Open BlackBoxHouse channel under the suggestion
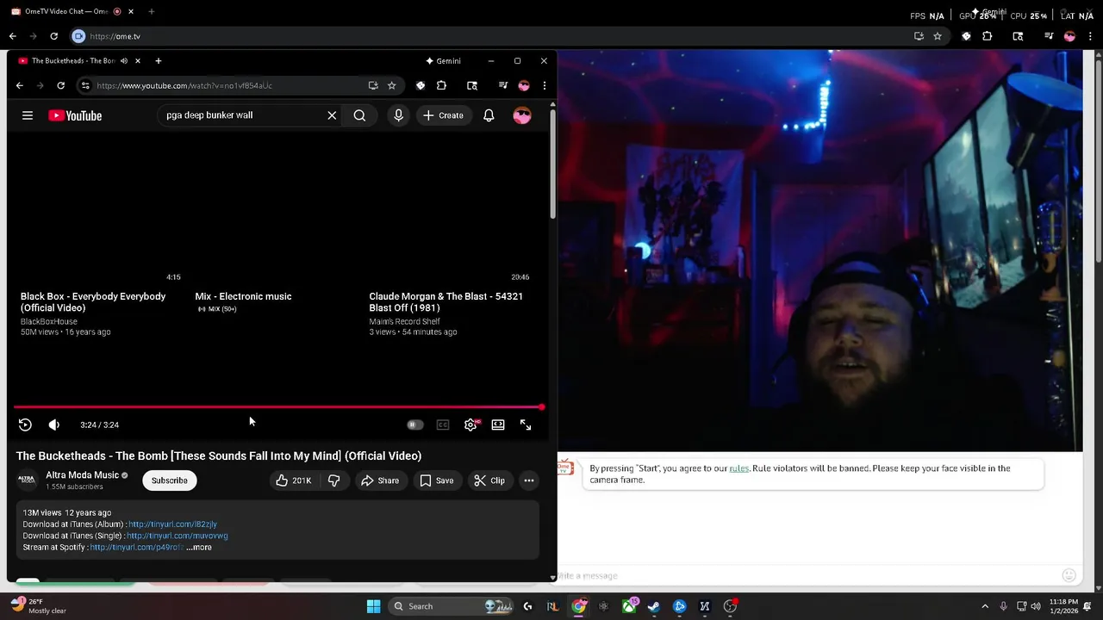The image size is (1103, 620). click(49, 321)
